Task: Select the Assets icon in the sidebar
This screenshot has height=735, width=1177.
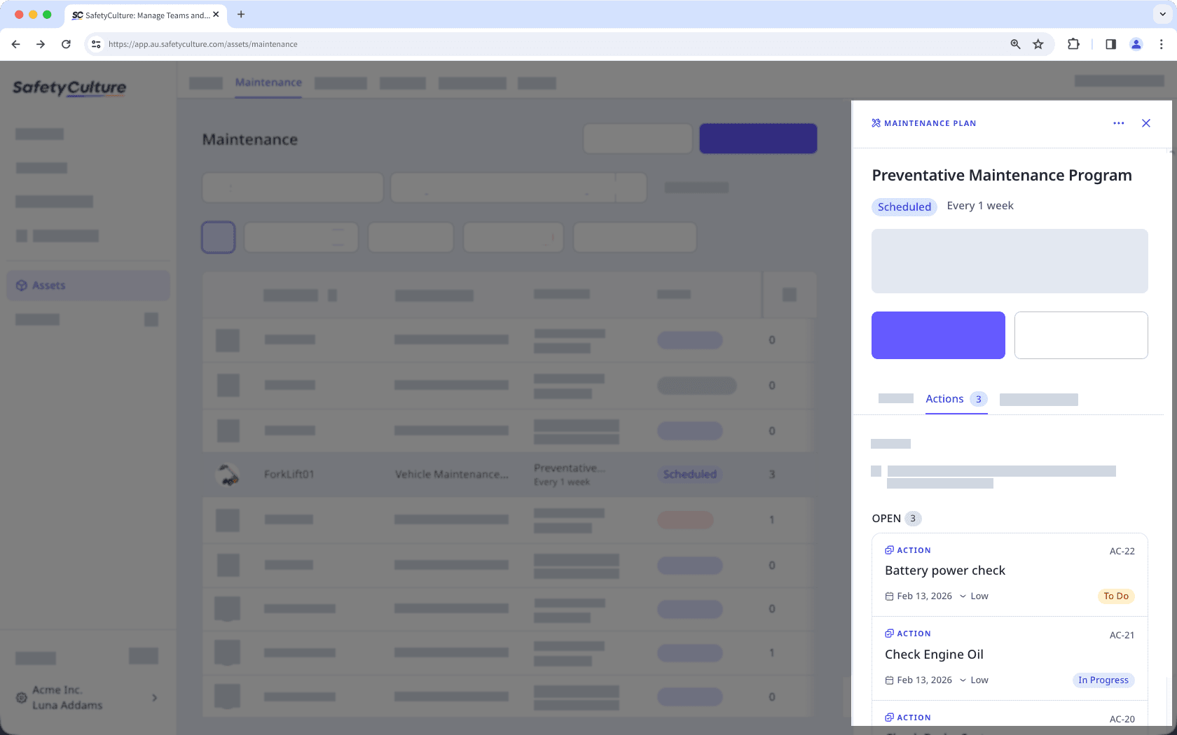Action: coord(21,285)
